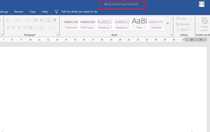Viewport: 210px width, 132px height.
Task: Align text left
Action: [8, 28]
